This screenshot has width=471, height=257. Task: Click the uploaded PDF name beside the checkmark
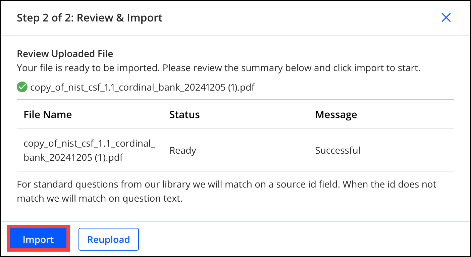pyautogui.click(x=143, y=88)
